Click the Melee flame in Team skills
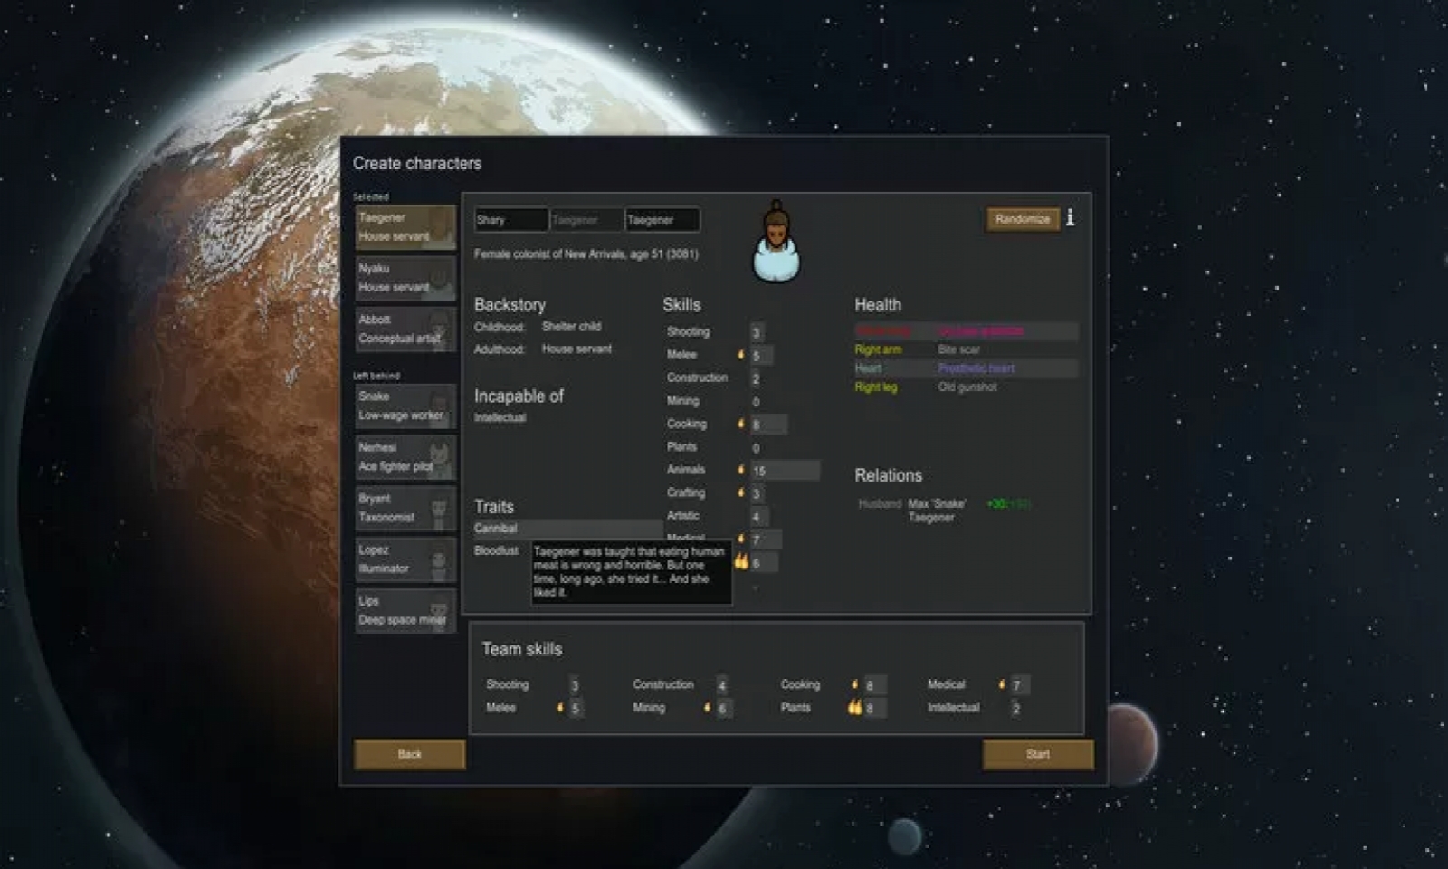 pos(559,707)
